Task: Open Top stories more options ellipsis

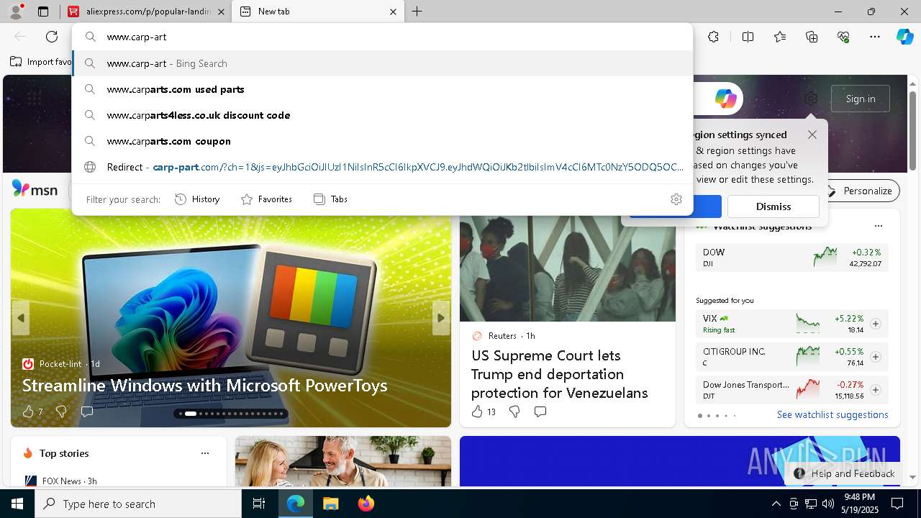Action: coord(205,453)
